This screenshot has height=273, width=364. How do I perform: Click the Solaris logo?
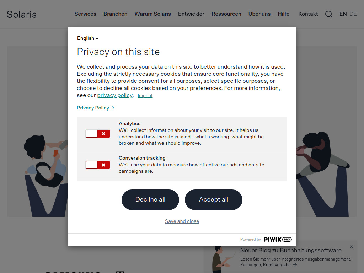(21, 14)
